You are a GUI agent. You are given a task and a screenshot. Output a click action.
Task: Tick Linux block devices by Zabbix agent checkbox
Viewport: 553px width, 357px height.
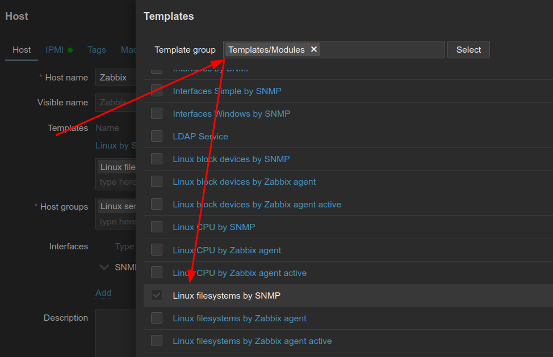157,182
